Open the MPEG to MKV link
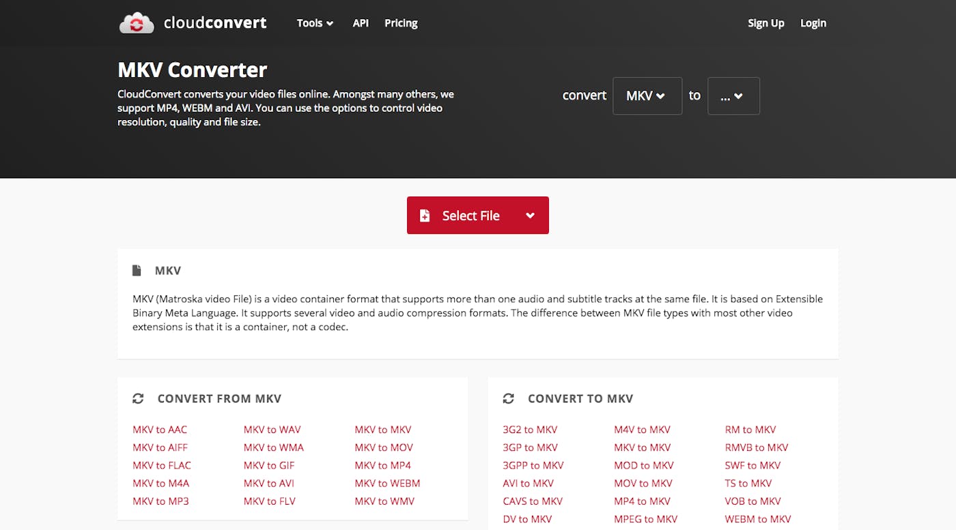 point(645,519)
